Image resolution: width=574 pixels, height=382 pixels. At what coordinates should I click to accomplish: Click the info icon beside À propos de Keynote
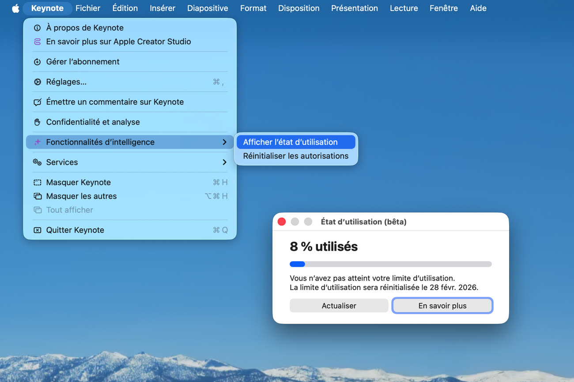tap(38, 28)
